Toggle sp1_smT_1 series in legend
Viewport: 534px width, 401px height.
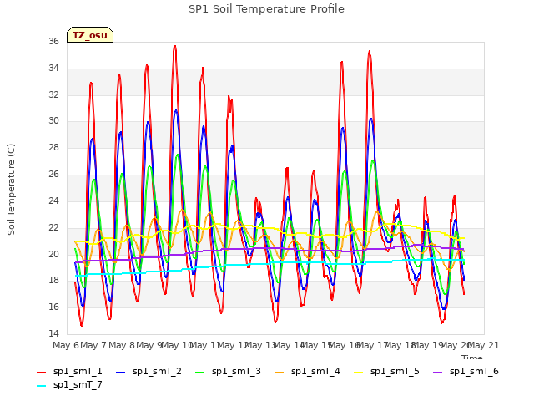point(69,371)
